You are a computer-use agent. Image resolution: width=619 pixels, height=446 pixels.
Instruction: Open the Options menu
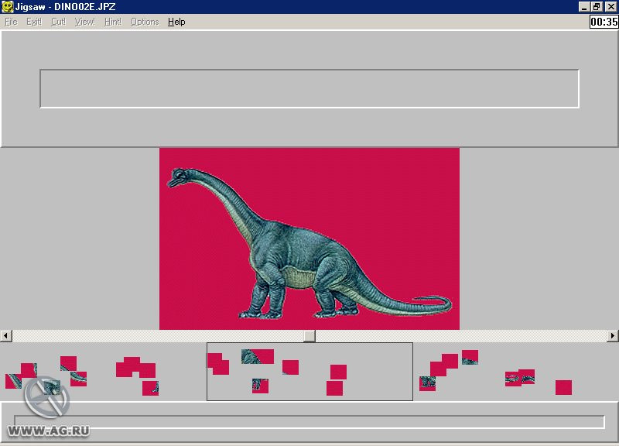(145, 22)
